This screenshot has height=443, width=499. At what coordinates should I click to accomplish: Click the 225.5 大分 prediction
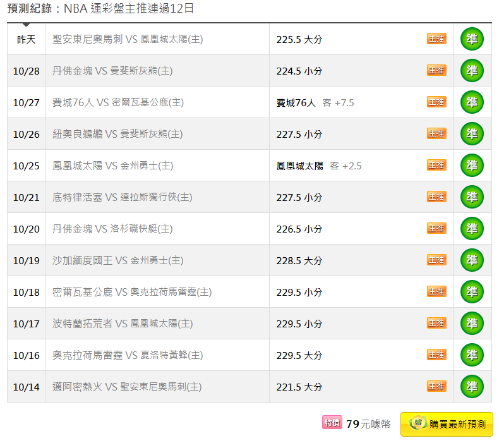(299, 39)
